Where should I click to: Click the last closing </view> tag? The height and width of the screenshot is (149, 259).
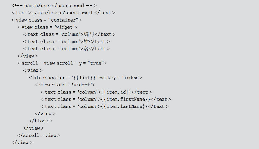[x=22, y=142]
